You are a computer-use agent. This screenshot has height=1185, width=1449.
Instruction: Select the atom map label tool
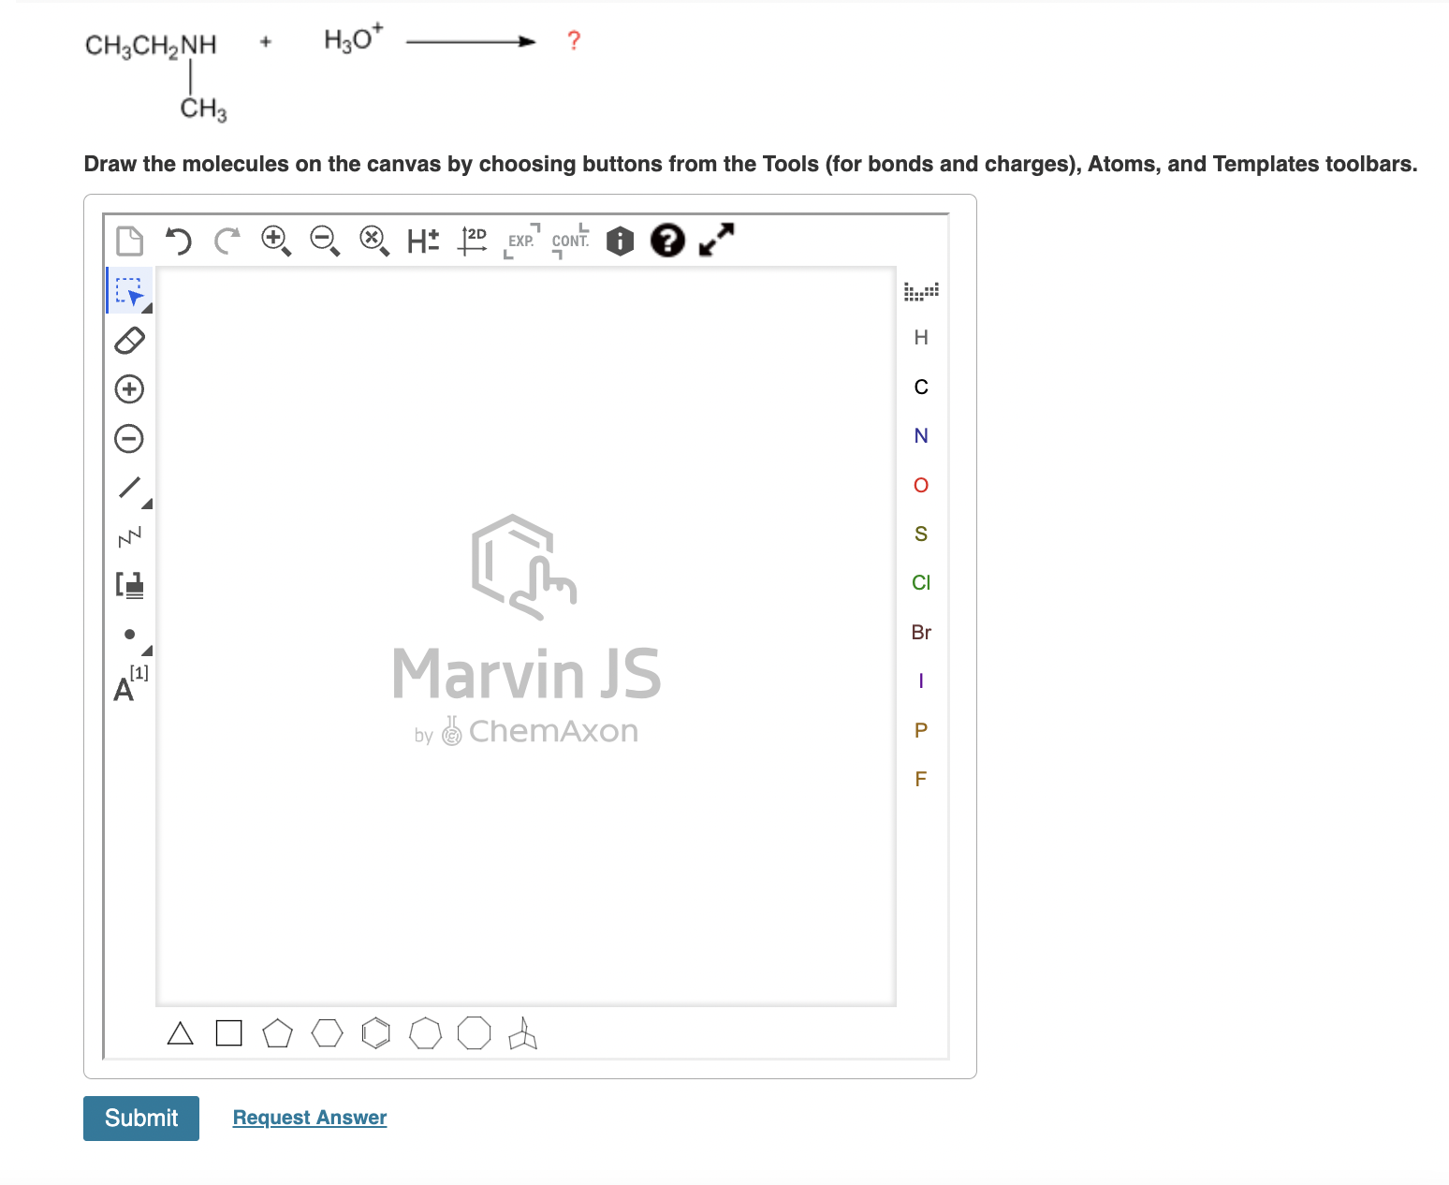click(130, 684)
